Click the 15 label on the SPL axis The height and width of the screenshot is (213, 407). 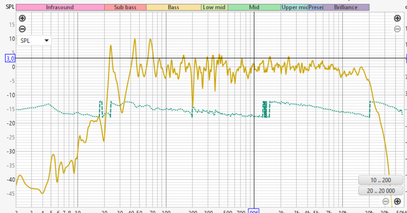pos(12,25)
